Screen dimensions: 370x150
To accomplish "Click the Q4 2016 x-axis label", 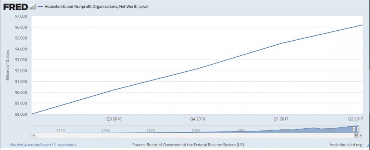I will 198,119.
